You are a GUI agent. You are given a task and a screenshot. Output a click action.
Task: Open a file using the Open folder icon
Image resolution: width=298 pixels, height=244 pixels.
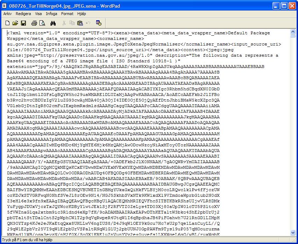click(x=15, y=23)
